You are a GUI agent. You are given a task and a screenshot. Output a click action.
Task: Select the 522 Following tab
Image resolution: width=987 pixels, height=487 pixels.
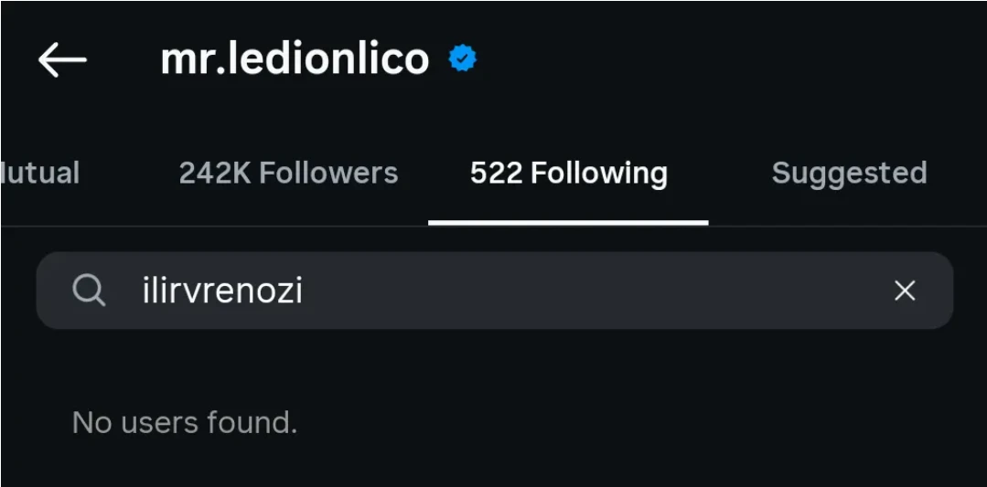tap(568, 173)
